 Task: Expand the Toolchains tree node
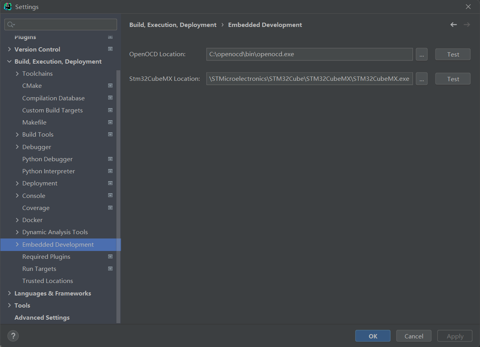[17, 74]
